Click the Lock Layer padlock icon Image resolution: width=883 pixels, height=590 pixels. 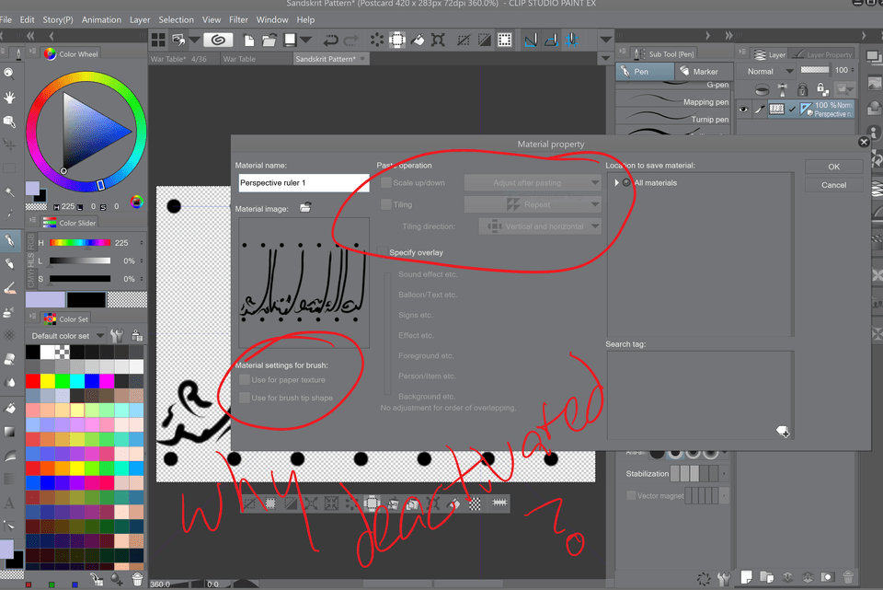point(802,89)
